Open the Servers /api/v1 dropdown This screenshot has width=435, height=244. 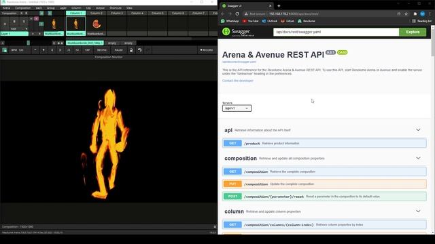click(x=237, y=108)
